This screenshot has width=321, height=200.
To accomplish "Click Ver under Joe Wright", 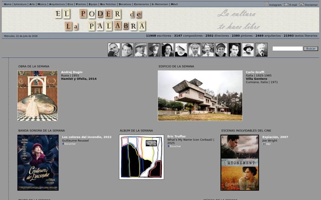I will [x=268, y=144].
